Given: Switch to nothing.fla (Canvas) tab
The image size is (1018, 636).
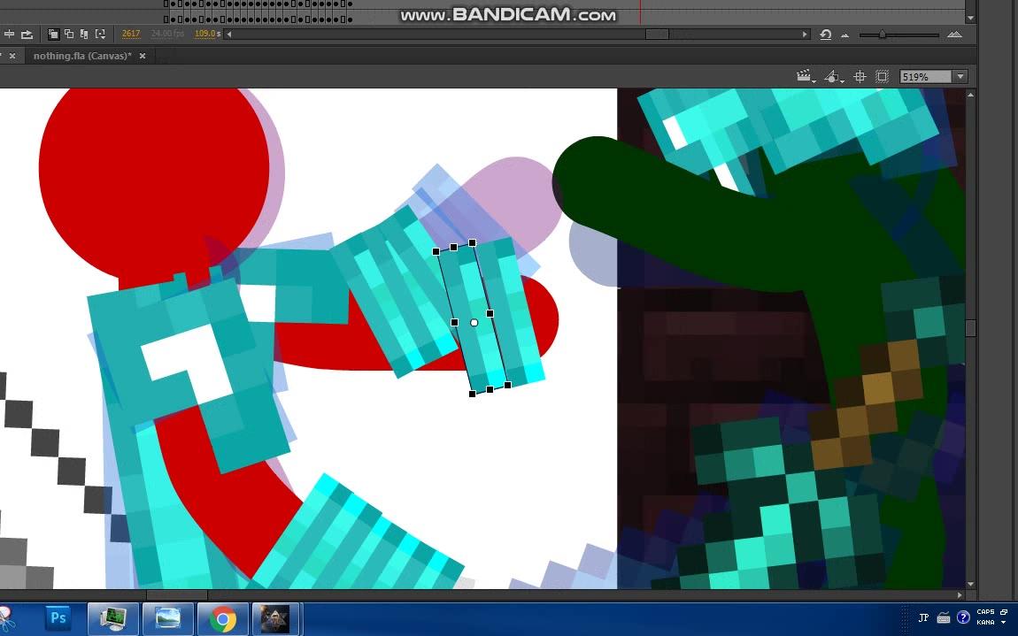Looking at the screenshot, I should coord(82,56).
